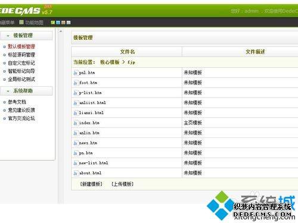Click the 上传模板 link
Image resolution: width=298 pixels, height=223 pixels.
[x=122, y=184]
